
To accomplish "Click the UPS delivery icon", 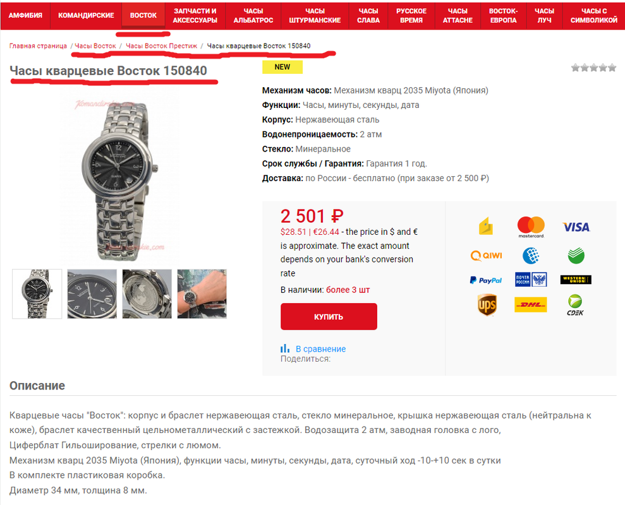I will coord(487,306).
